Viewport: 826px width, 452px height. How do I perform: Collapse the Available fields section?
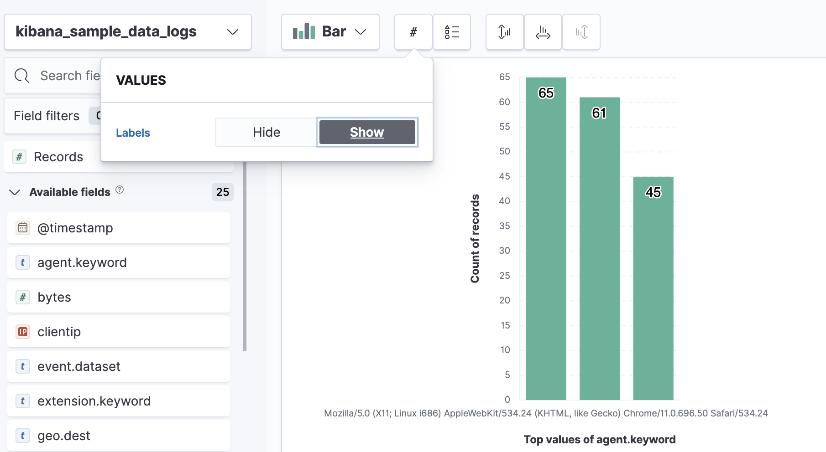click(x=15, y=192)
